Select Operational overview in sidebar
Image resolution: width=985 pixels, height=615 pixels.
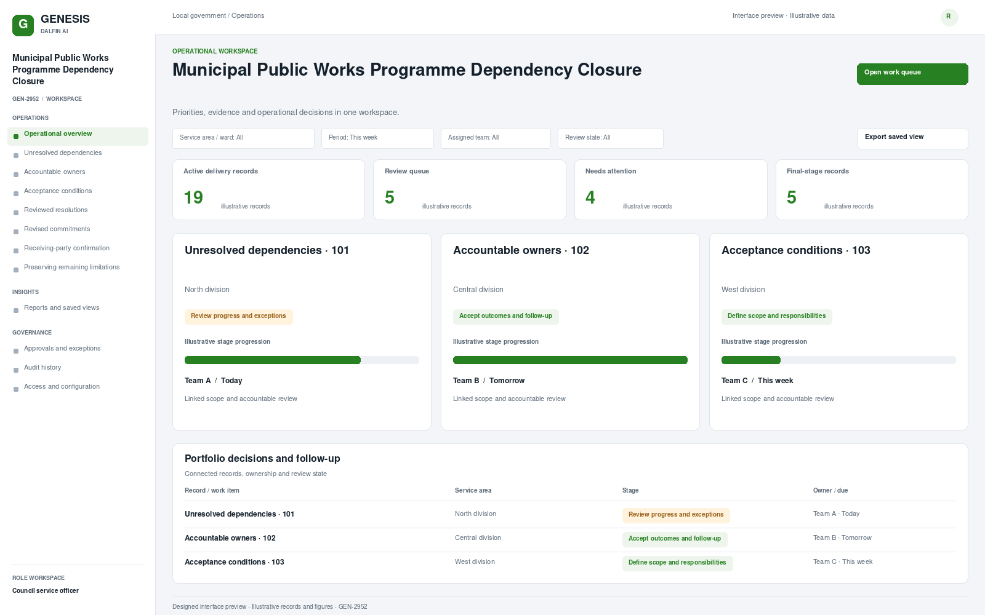(x=78, y=137)
